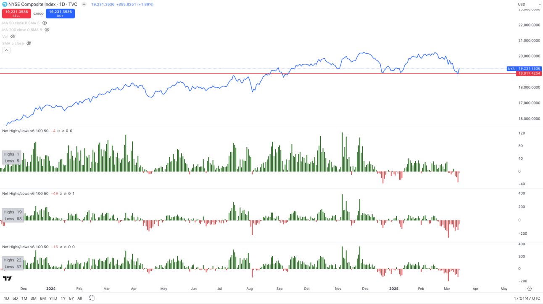Click the 22,000.0000 price axis label

[x=529, y=25]
